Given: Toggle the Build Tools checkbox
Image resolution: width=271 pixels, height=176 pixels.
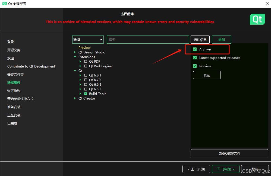Looking at the screenshot, I should tap(86, 94).
